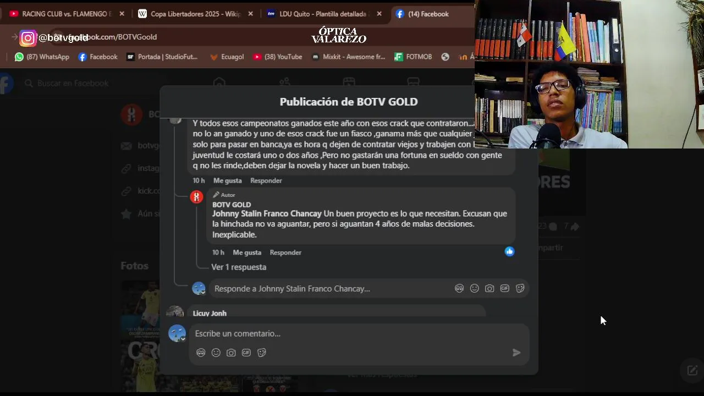The height and width of the screenshot is (396, 704).
Task: Open the Facebook bookmark
Action: tap(98, 57)
